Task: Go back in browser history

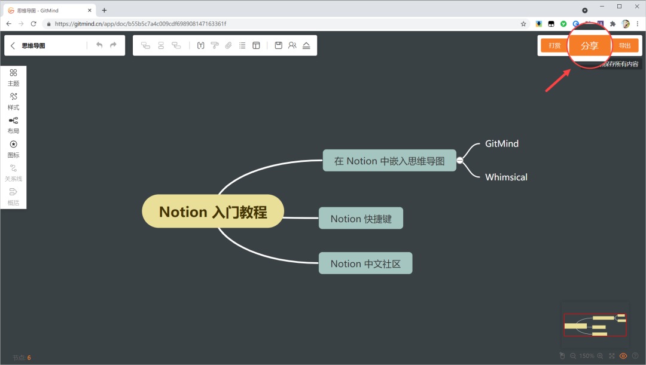Action: coord(8,24)
